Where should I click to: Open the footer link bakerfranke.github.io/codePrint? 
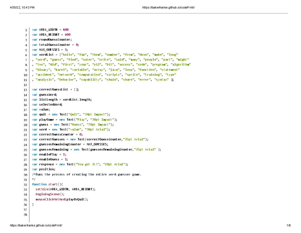pyautogui.click(x=36, y=225)
